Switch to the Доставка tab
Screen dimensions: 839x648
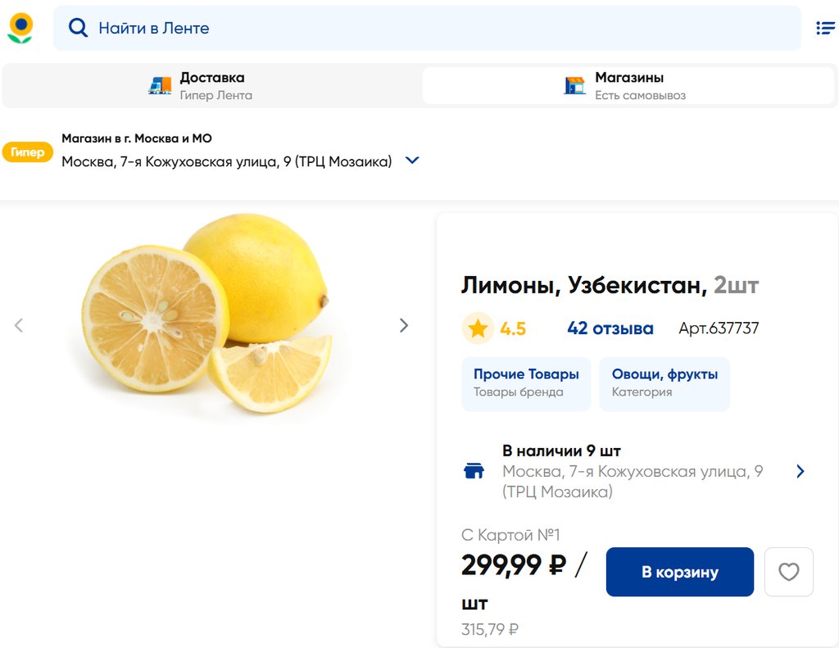click(212, 85)
